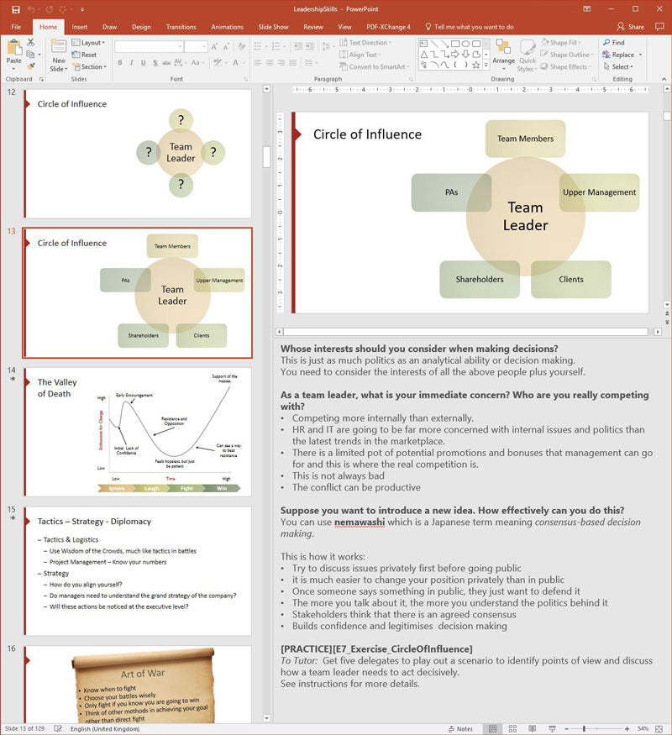
Task: Click the Replace button
Action: (x=618, y=55)
